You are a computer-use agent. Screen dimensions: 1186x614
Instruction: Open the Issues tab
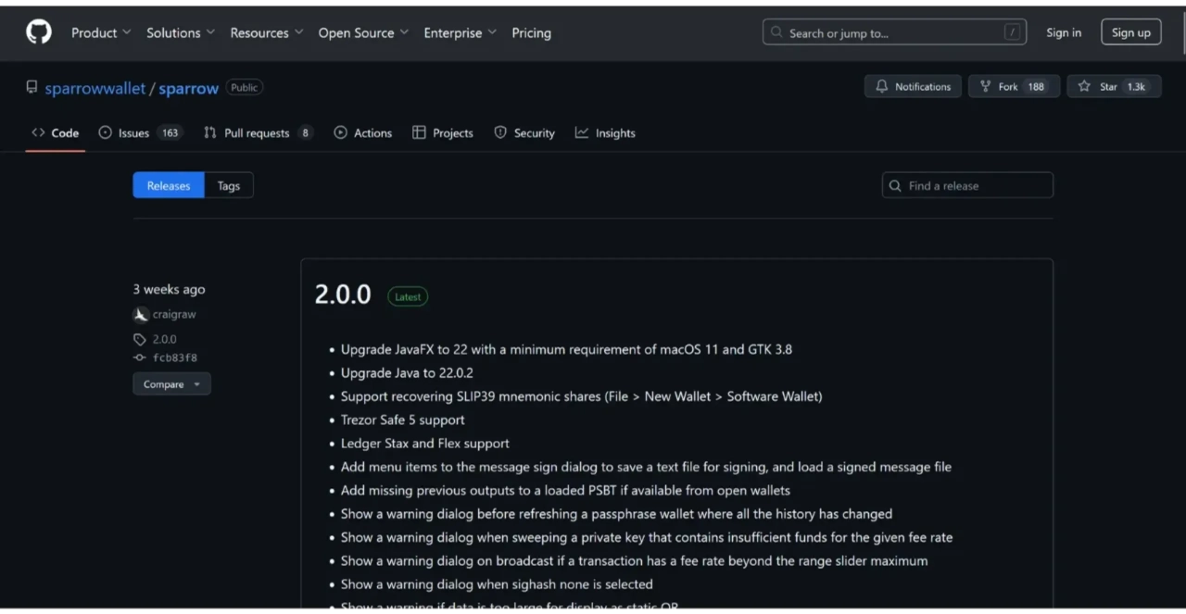(133, 133)
